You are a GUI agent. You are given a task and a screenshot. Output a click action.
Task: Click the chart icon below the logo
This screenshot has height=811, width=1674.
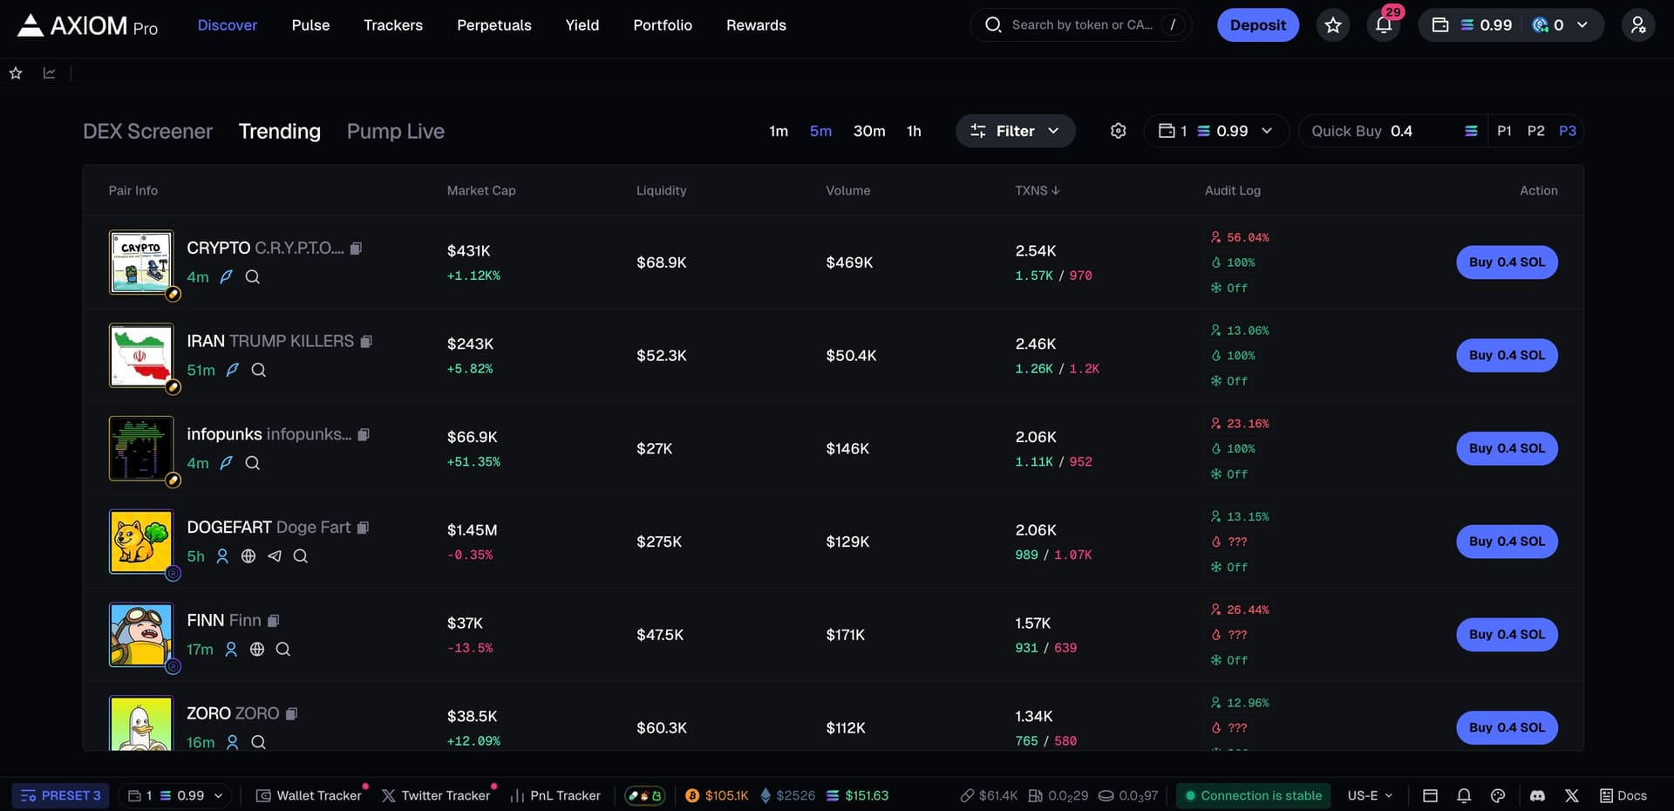(x=50, y=73)
